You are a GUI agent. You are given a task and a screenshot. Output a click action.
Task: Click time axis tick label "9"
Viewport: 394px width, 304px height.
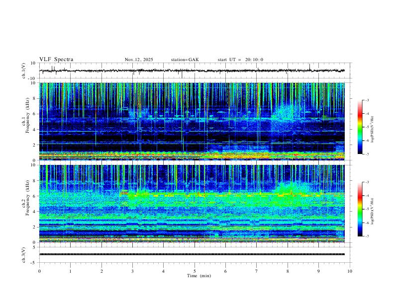coord(318,271)
